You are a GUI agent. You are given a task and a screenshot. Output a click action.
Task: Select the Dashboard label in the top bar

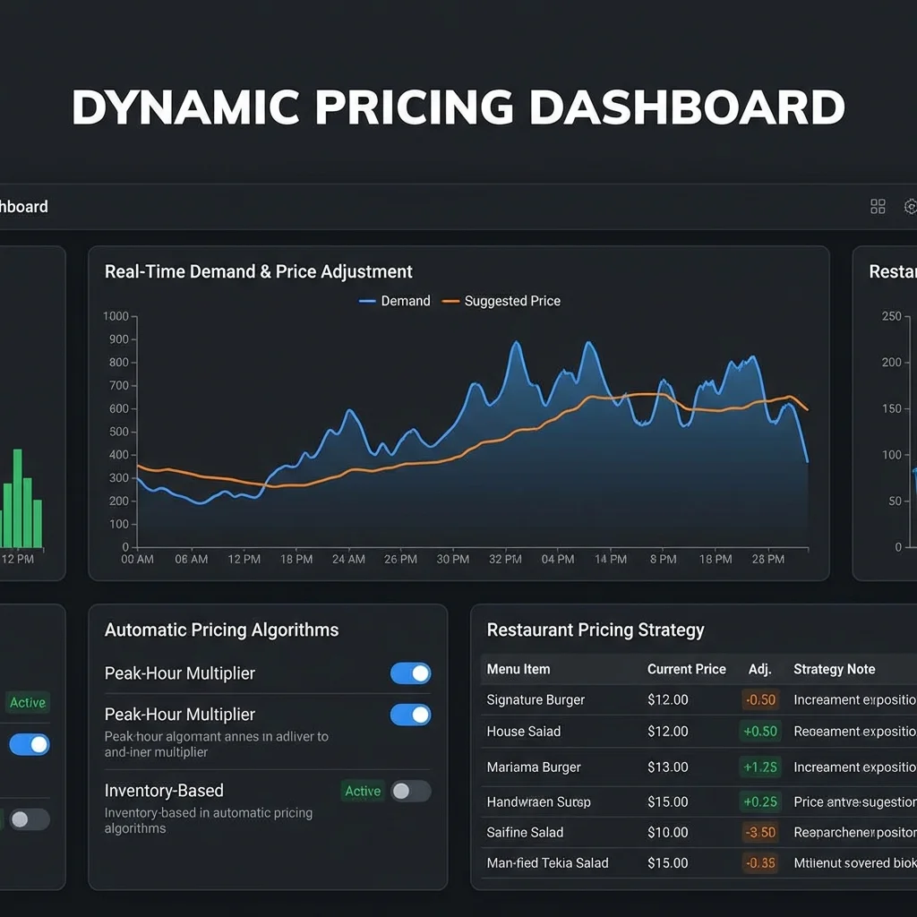tap(24, 206)
